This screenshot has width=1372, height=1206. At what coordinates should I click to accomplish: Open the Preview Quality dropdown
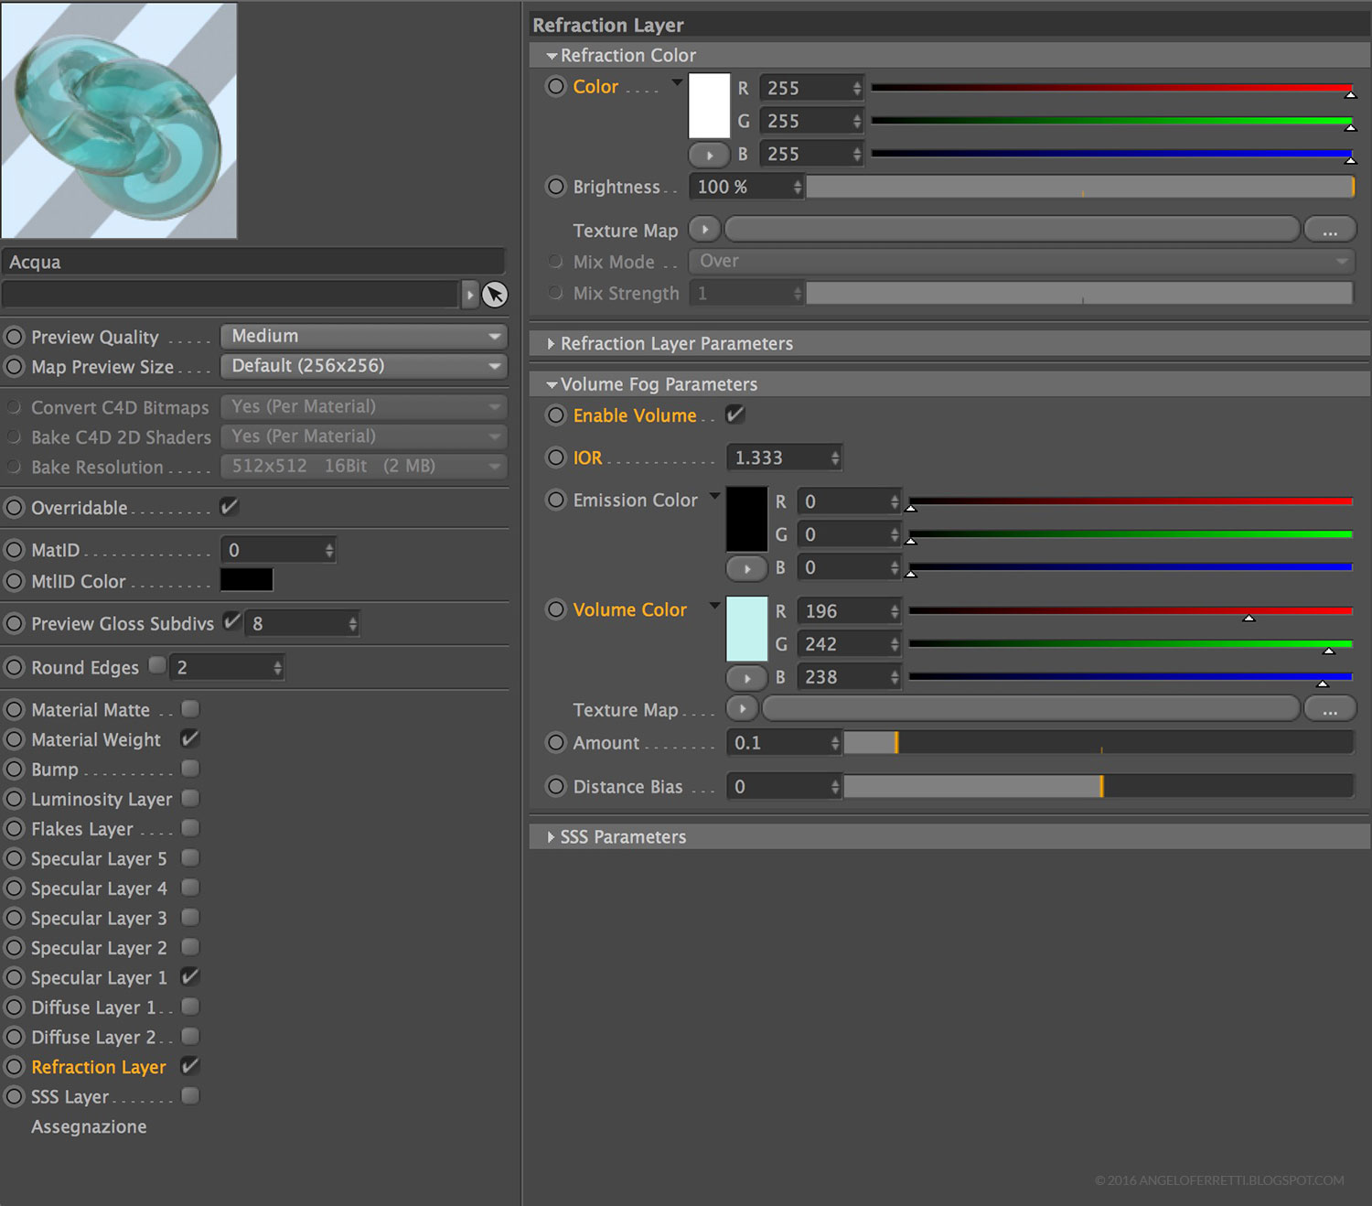(x=363, y=336)
